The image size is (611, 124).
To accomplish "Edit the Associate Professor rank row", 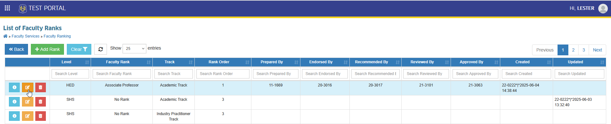I will 27,87.
